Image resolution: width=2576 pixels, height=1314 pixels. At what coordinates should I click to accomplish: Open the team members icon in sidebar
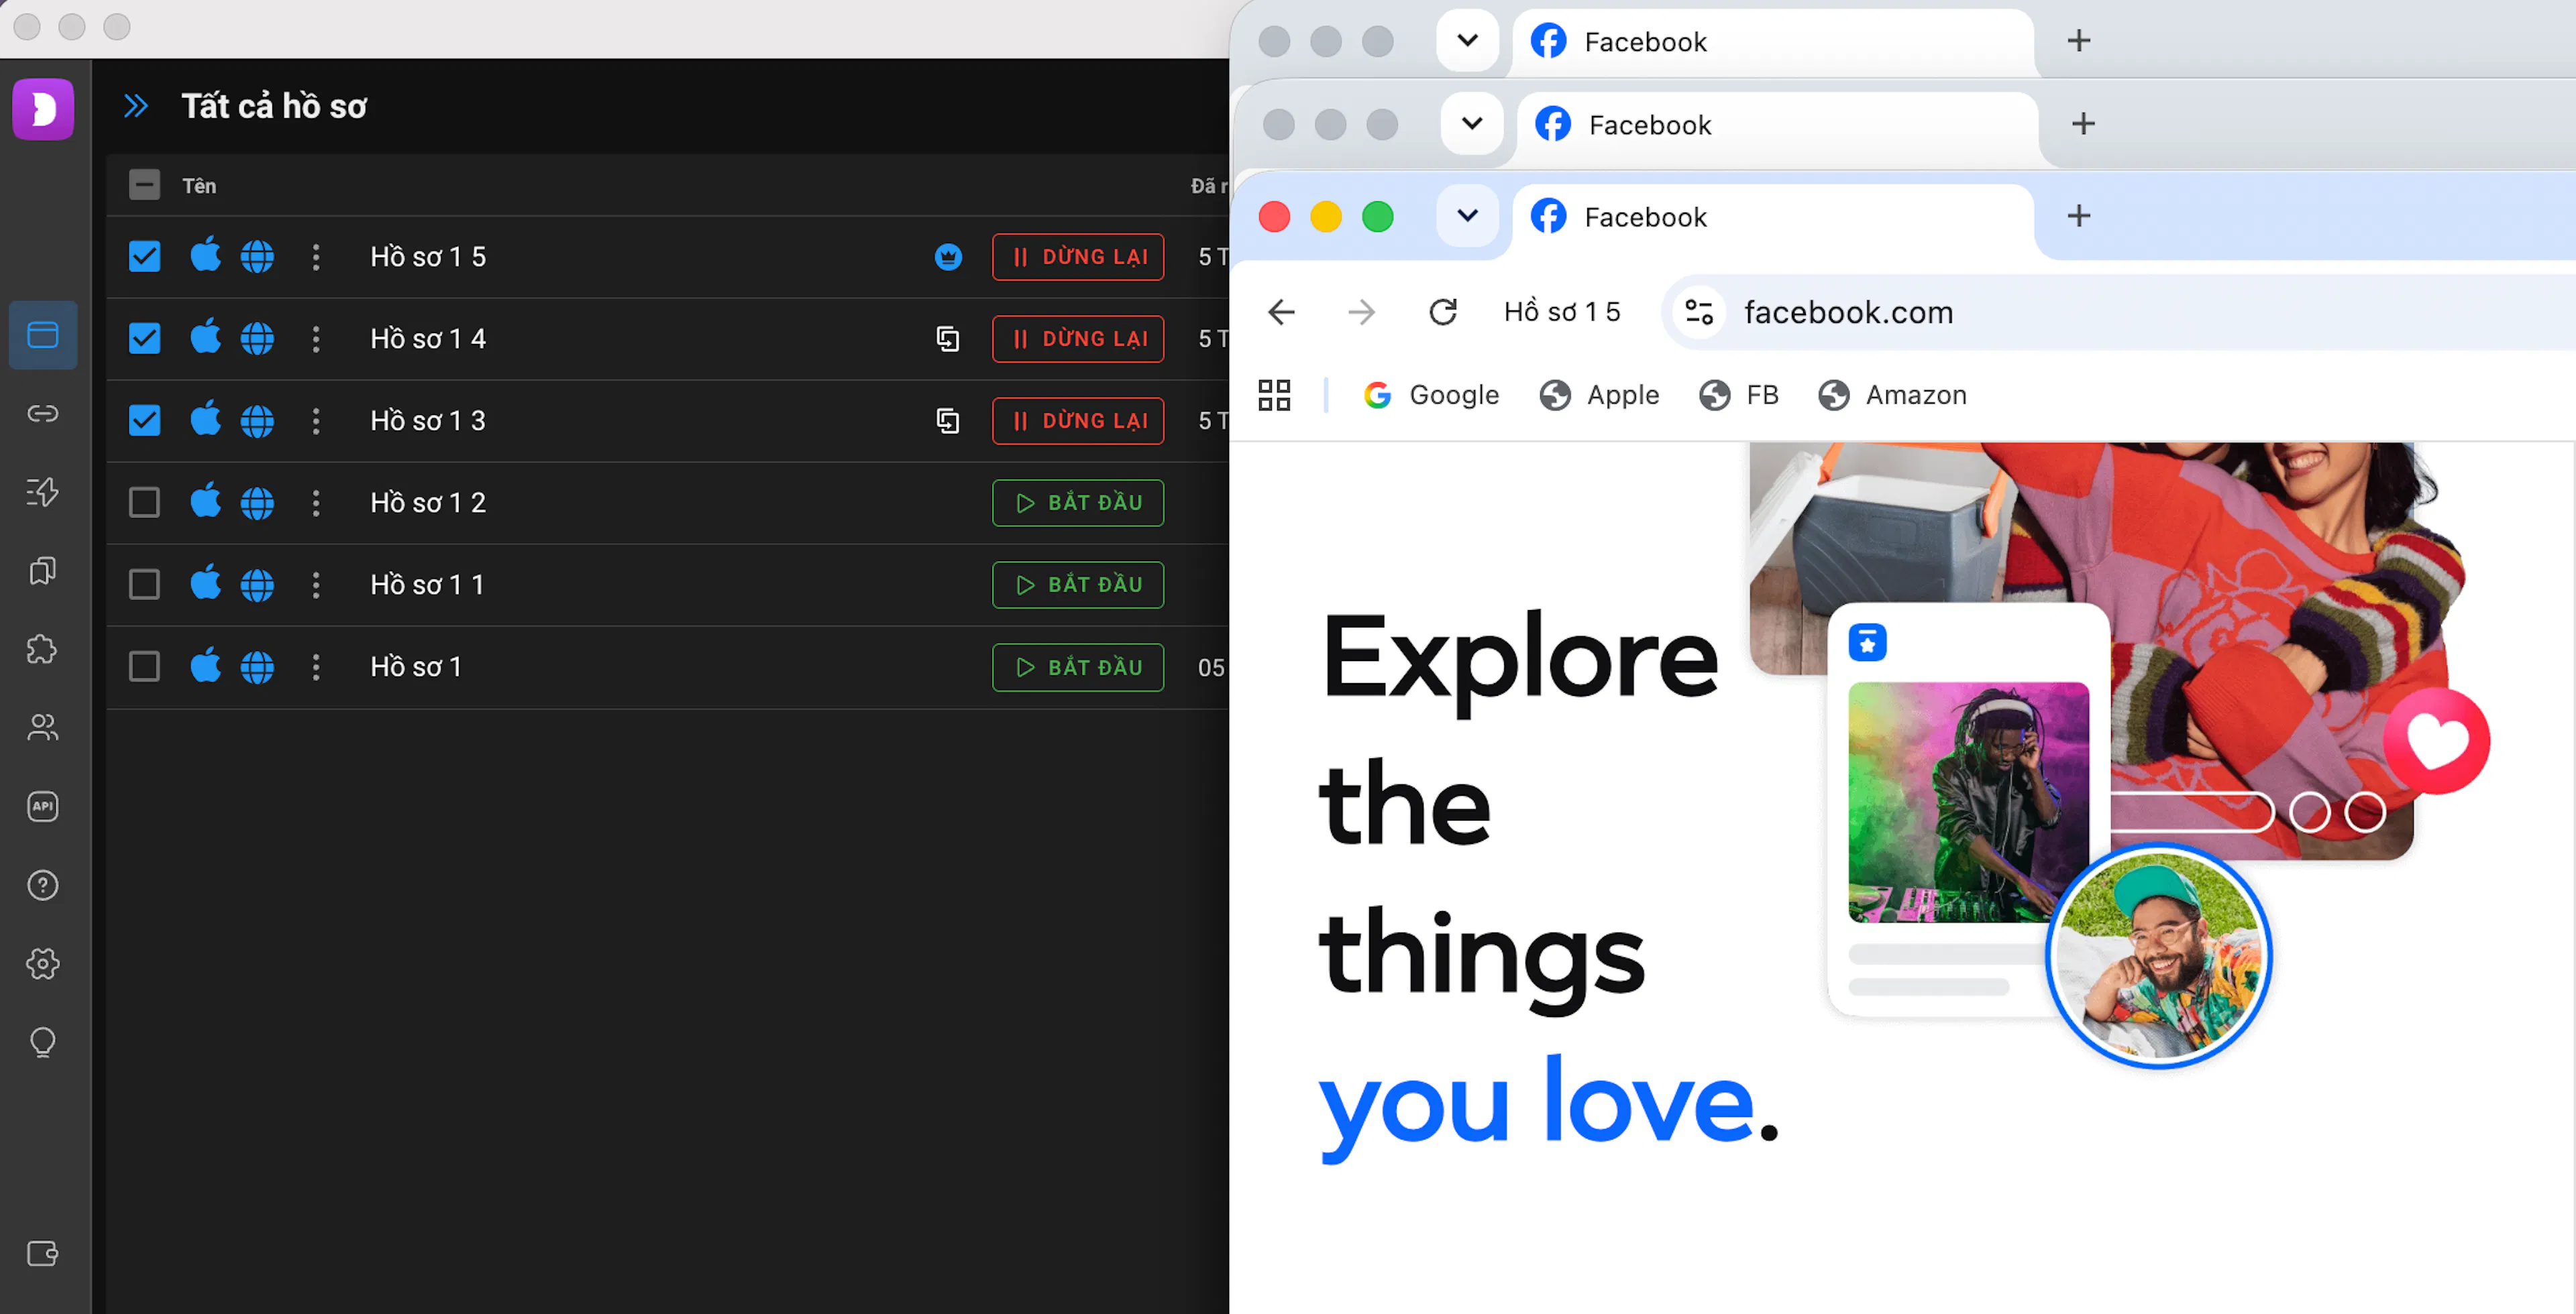tap(43, 727)
